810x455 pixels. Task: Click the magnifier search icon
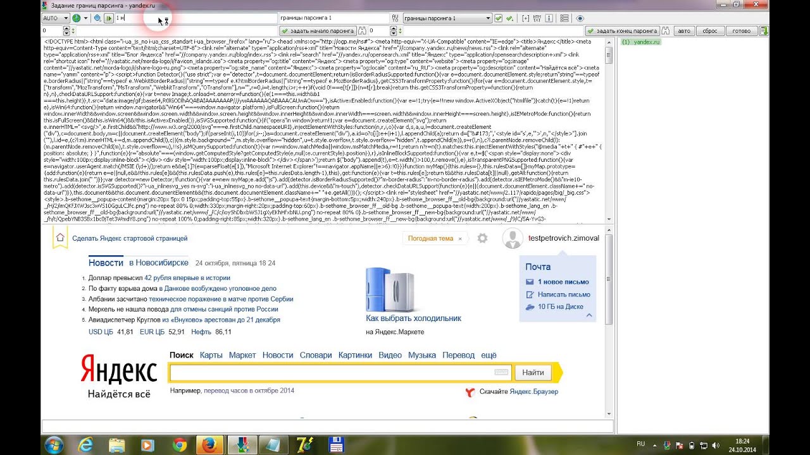tap(97, 18)
